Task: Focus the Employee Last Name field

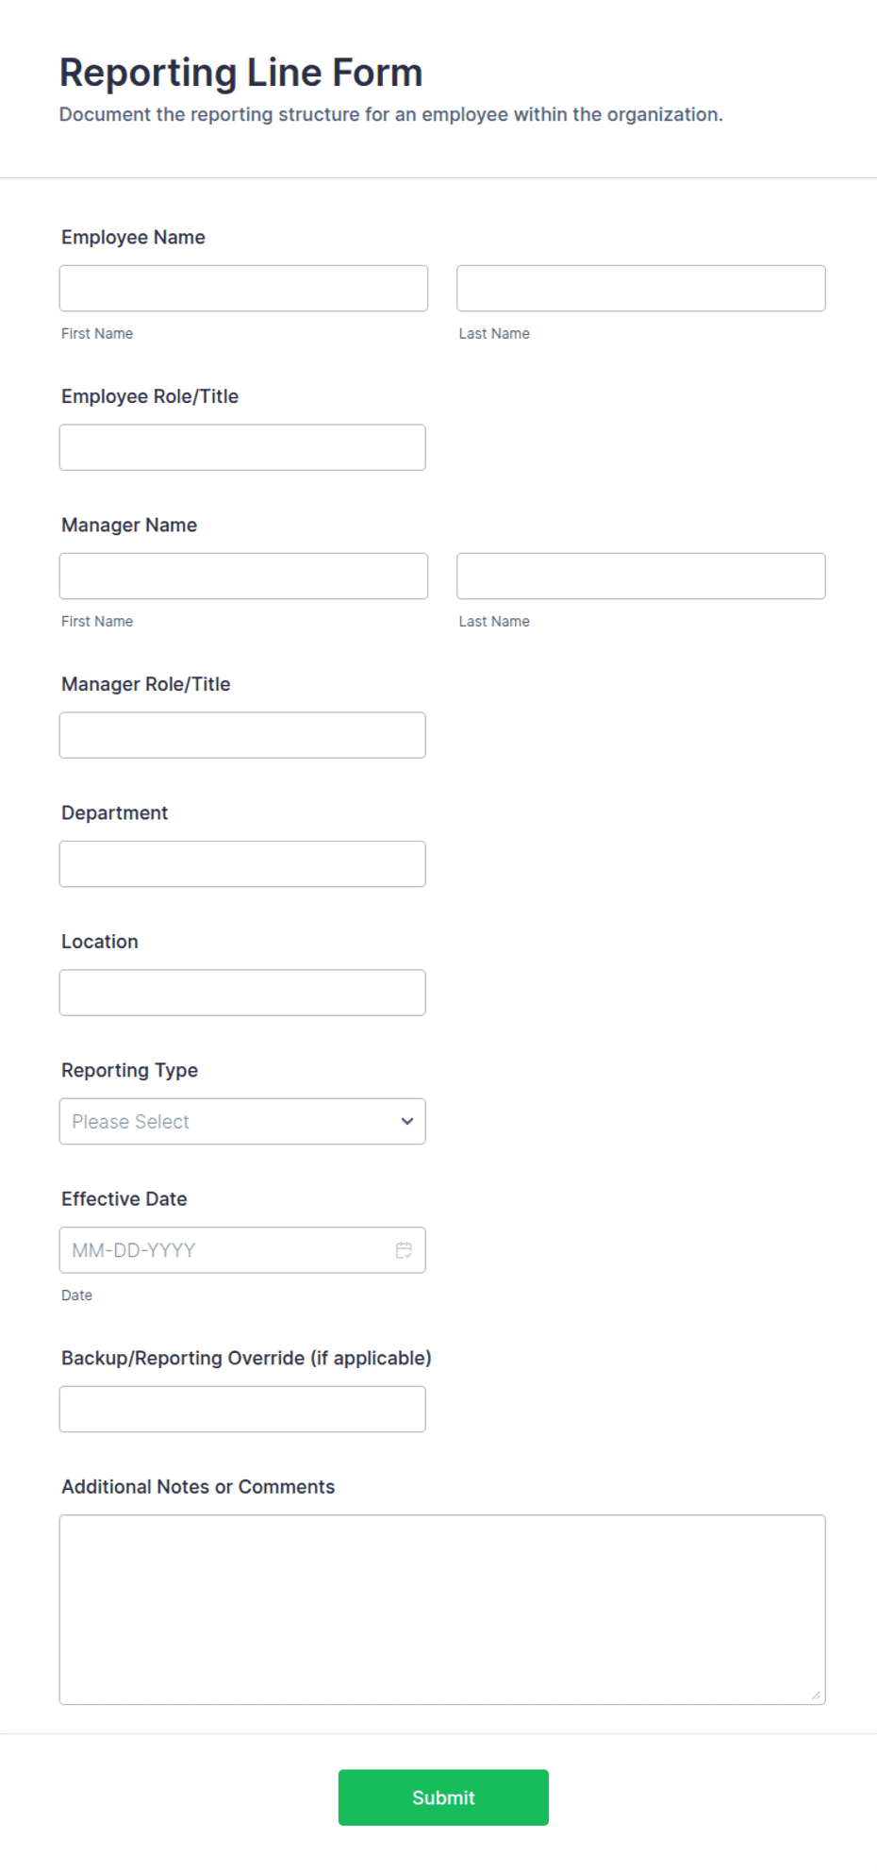Action: [x=641, y=288]
